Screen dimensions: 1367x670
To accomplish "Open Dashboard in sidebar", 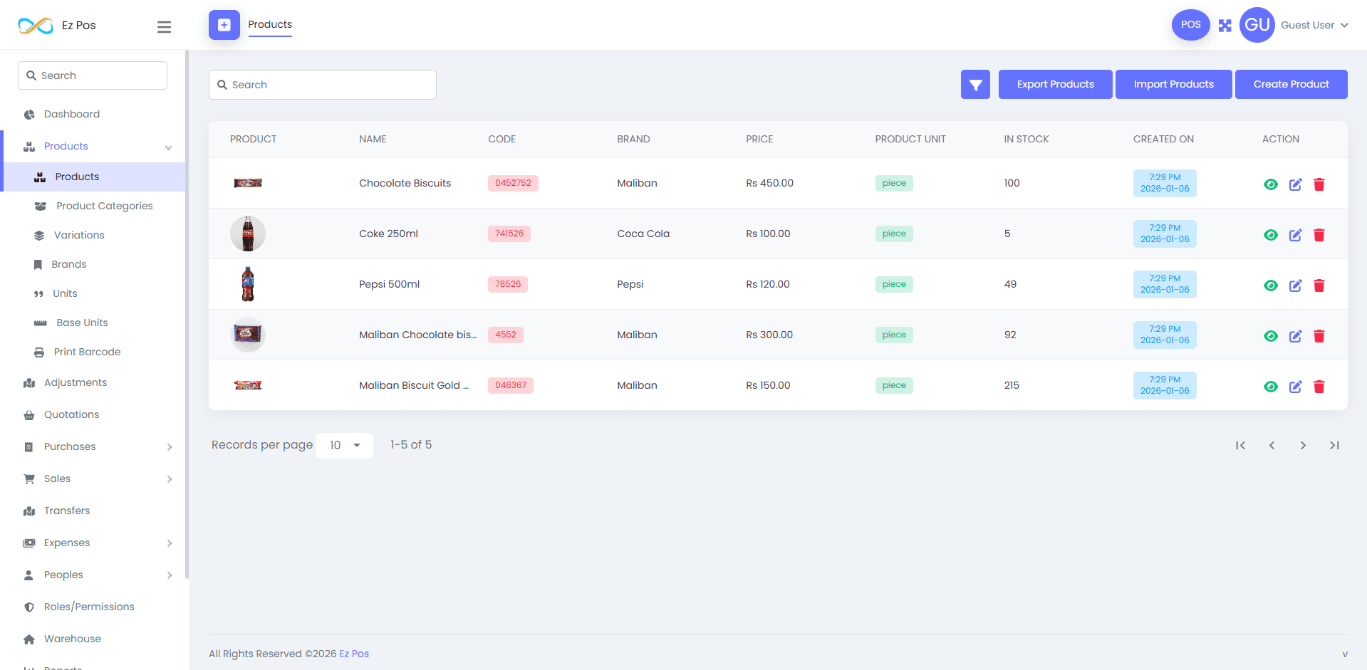I will tap(72, 114).
